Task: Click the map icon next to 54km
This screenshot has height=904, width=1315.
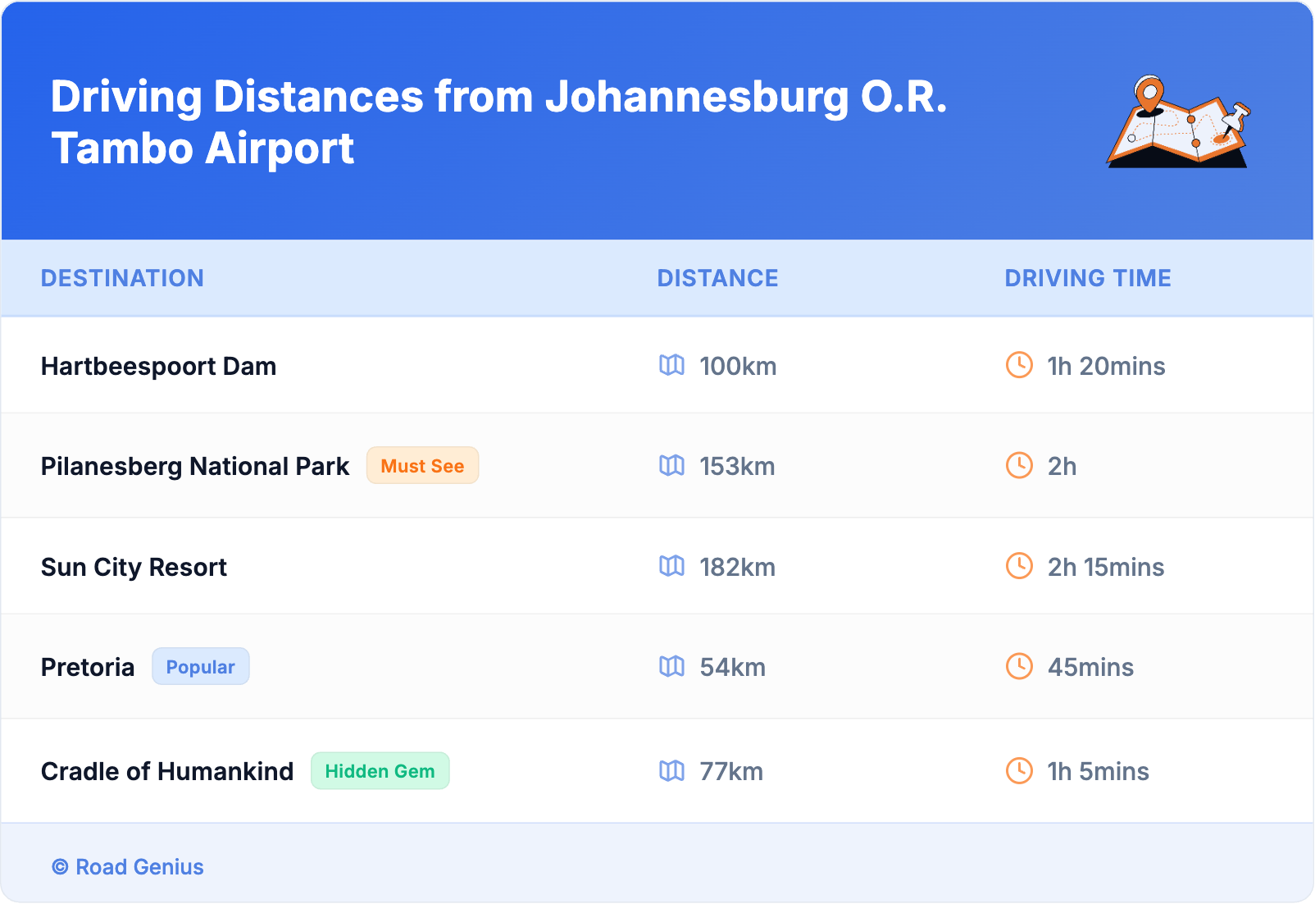Action: click(671, 666)
